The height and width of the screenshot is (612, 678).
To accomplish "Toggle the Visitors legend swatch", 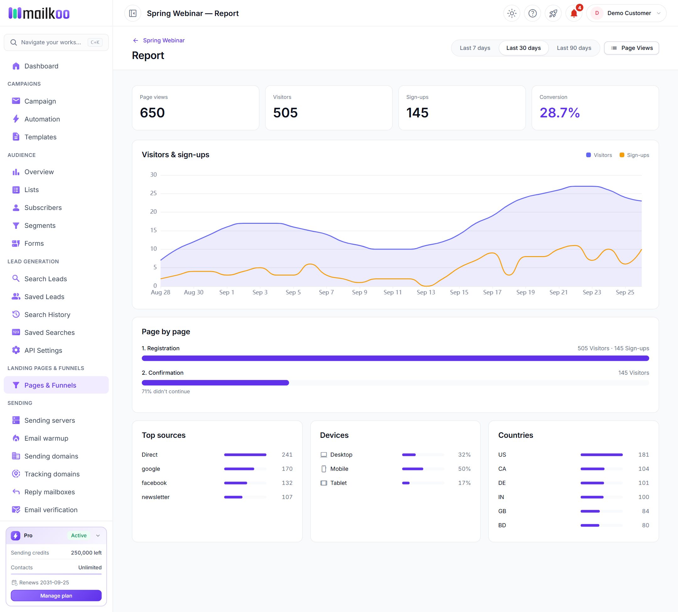I will 588,155.
